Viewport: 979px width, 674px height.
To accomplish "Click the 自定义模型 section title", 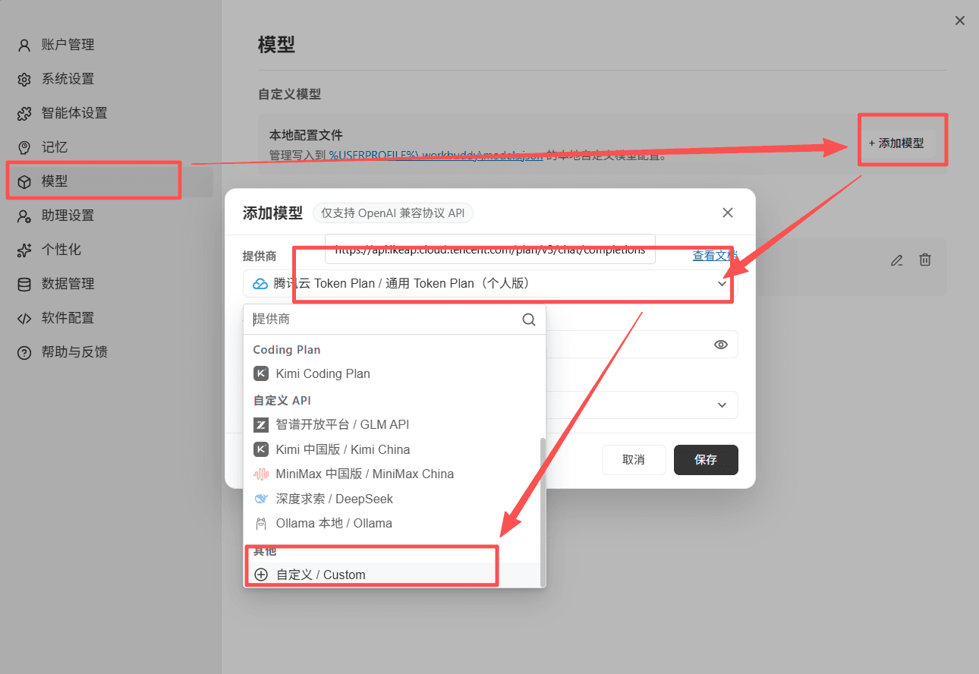I will [x=289, y=94].
